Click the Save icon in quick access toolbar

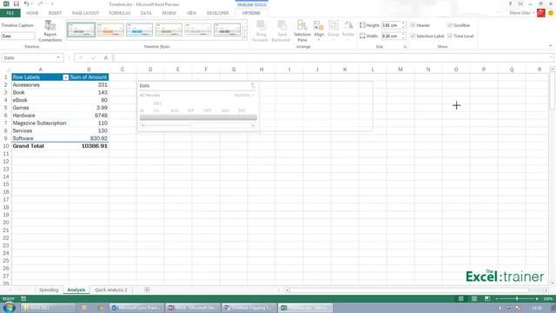16,3
